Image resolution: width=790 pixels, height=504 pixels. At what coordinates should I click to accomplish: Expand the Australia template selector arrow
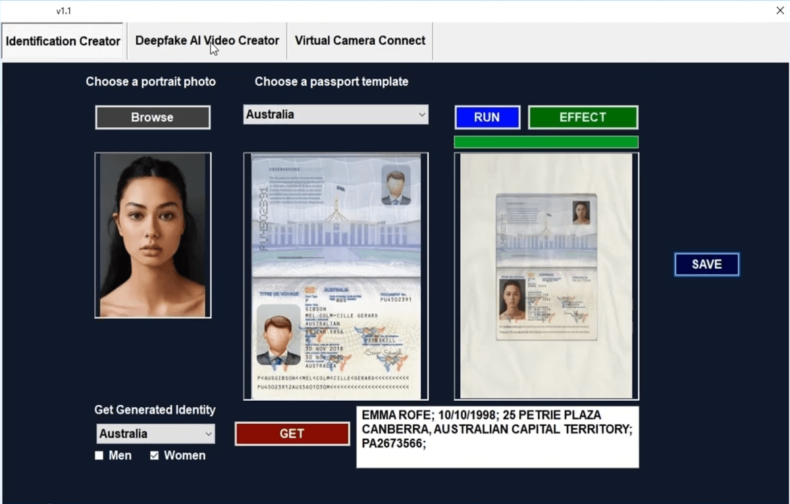point(422,114)
